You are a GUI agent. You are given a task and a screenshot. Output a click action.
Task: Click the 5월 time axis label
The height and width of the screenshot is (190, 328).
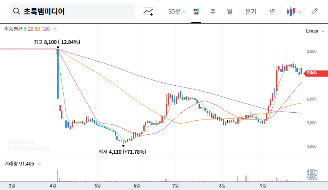97,186
